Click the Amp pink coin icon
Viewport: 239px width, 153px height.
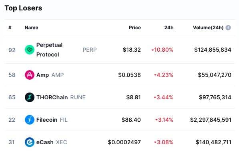click(30, 75)
